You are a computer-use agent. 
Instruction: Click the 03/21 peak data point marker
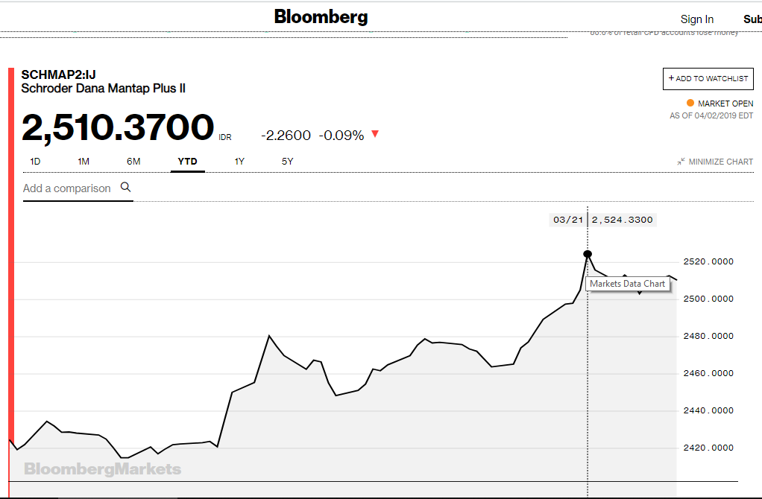click(x=588, y=254)
